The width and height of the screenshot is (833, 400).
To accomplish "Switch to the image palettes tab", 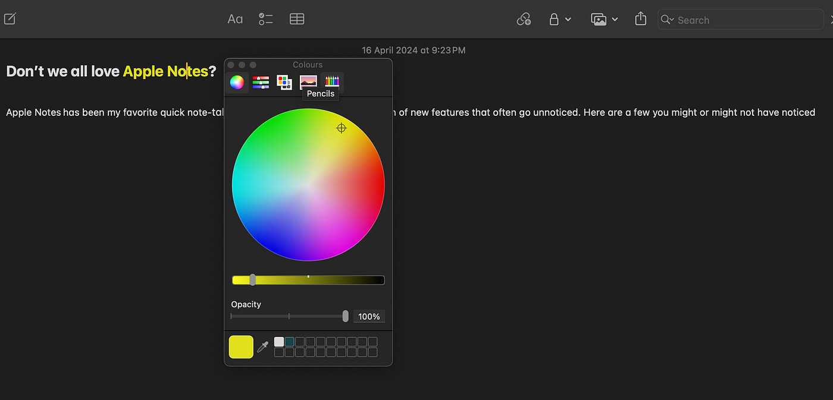I will 308,81.
